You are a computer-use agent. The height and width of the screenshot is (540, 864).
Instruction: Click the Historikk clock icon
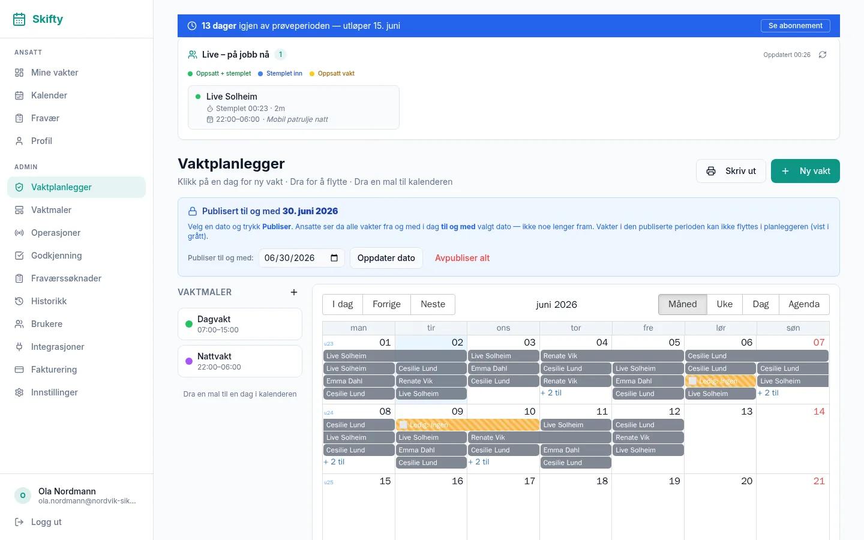click(19, 301)
